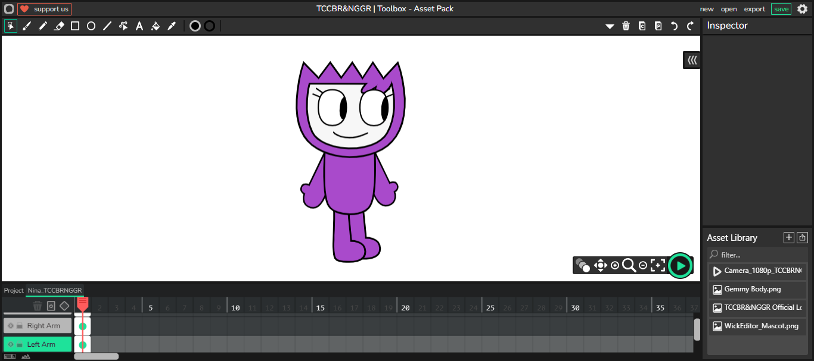Open the stroke color picker
Image resolution: width=814 pixels, height=361 pixels.
210,26
